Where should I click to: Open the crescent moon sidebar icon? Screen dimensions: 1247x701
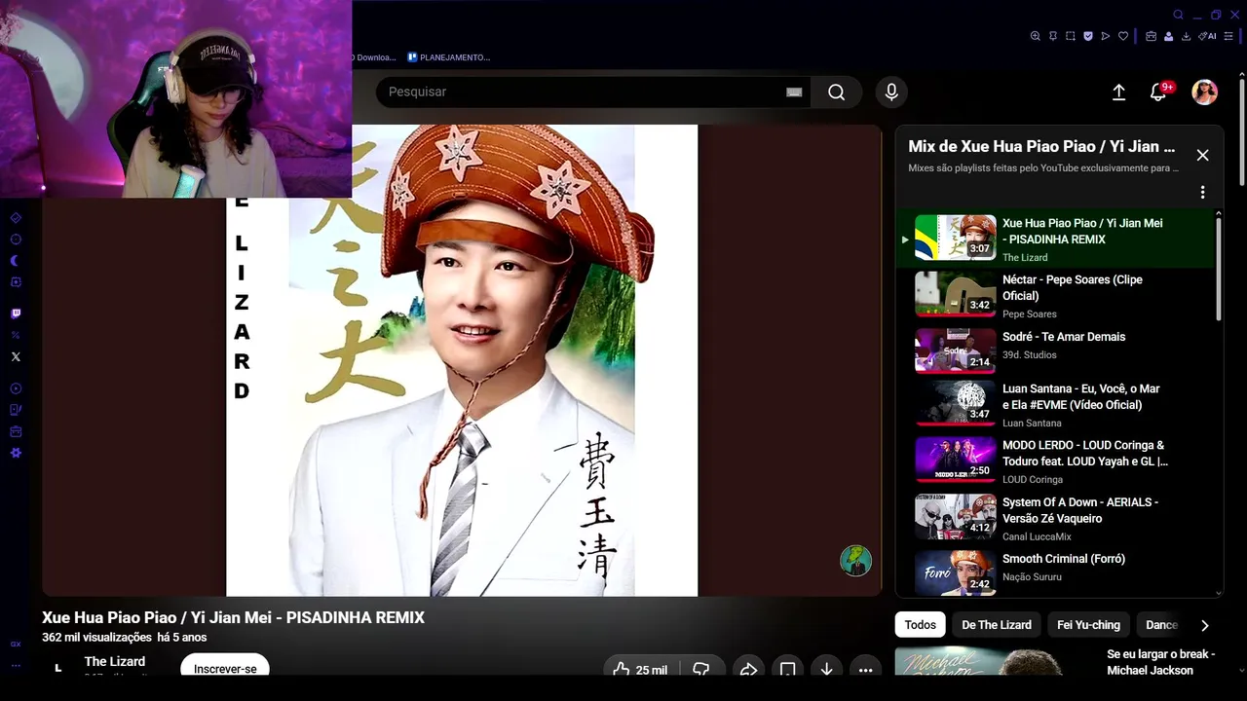(16, 261)
